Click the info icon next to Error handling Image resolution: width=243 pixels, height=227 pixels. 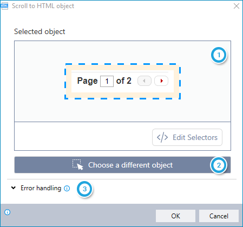coord(67,189)
